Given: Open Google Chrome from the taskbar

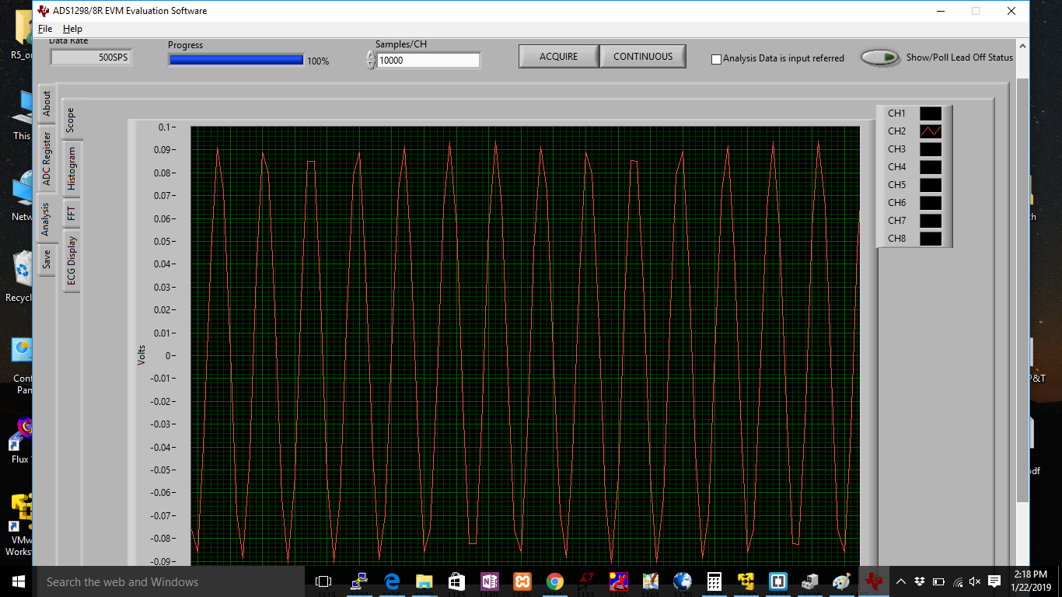Looking at the screenshot, I should pyautogui.click(x=554, y=581).
